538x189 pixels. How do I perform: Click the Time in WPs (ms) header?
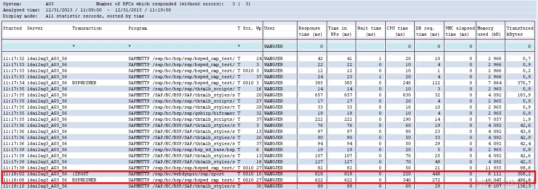coord(340,31)
